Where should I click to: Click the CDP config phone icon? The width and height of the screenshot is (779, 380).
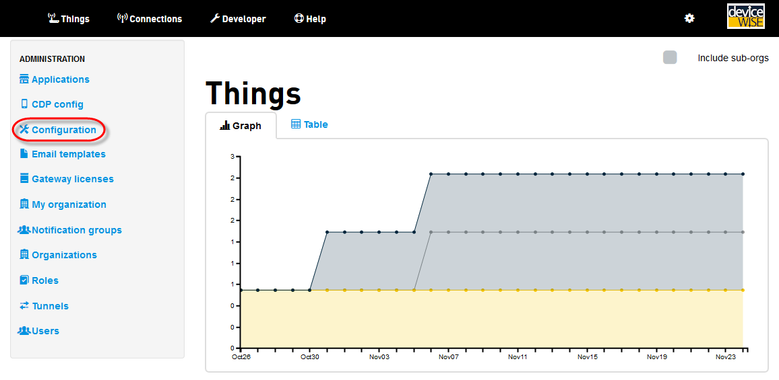click(24, 104)
